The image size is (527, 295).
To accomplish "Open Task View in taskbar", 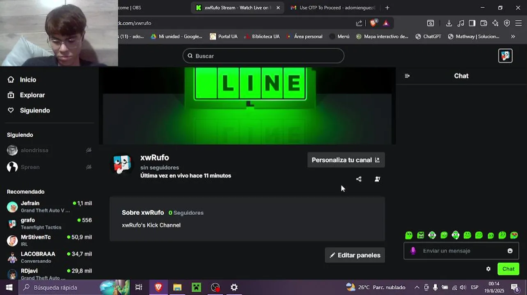I will [139, 287].
